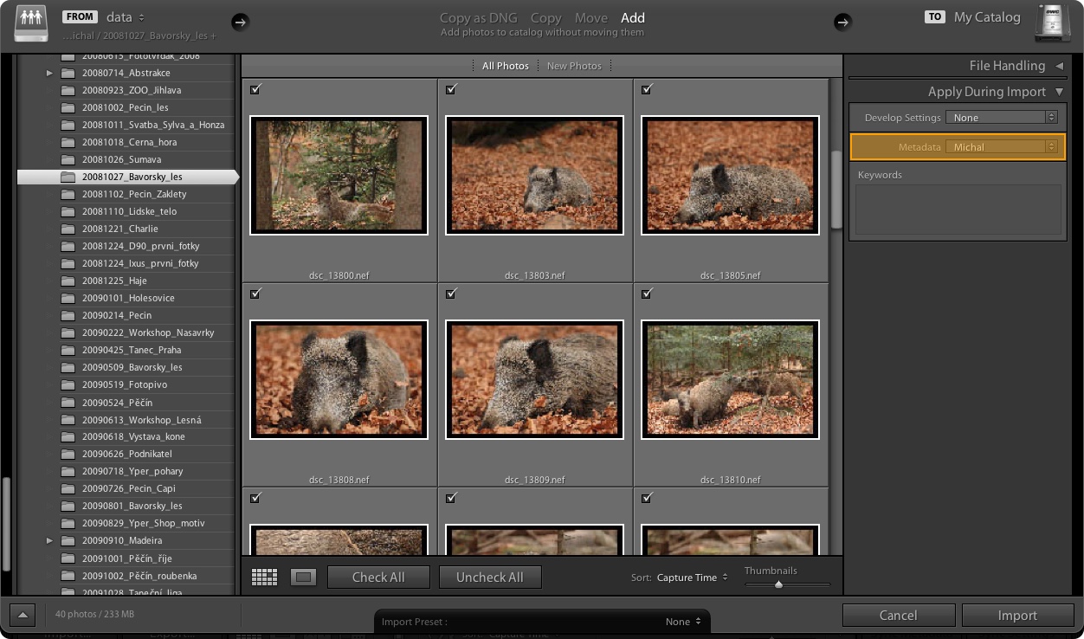This screenshot has height=639, width=1084.
Task: Uncheck photo dsc_13810.nef checkbox
Action: point(647,294)
